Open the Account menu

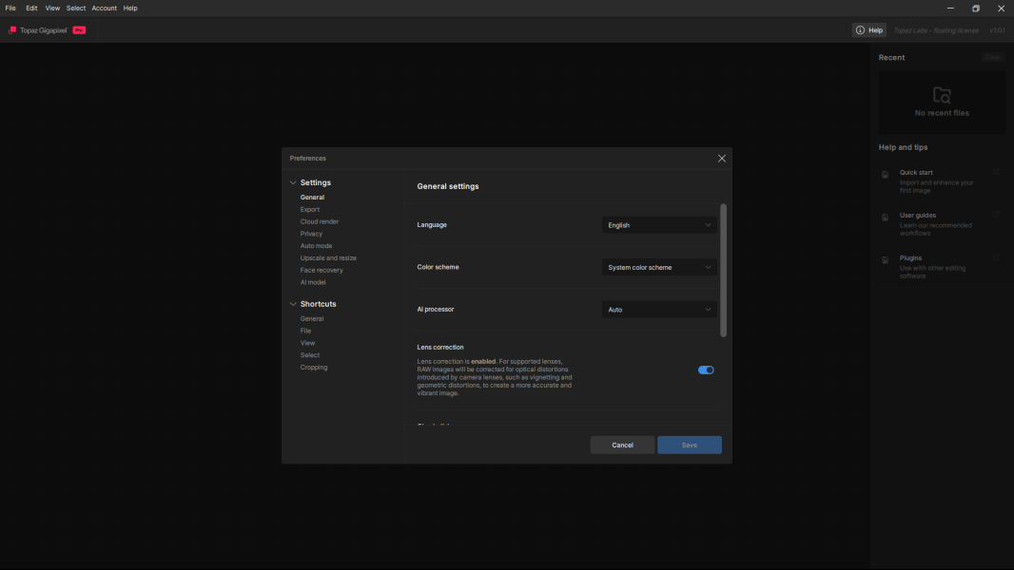pyautogui.click(x=104, y=8)
